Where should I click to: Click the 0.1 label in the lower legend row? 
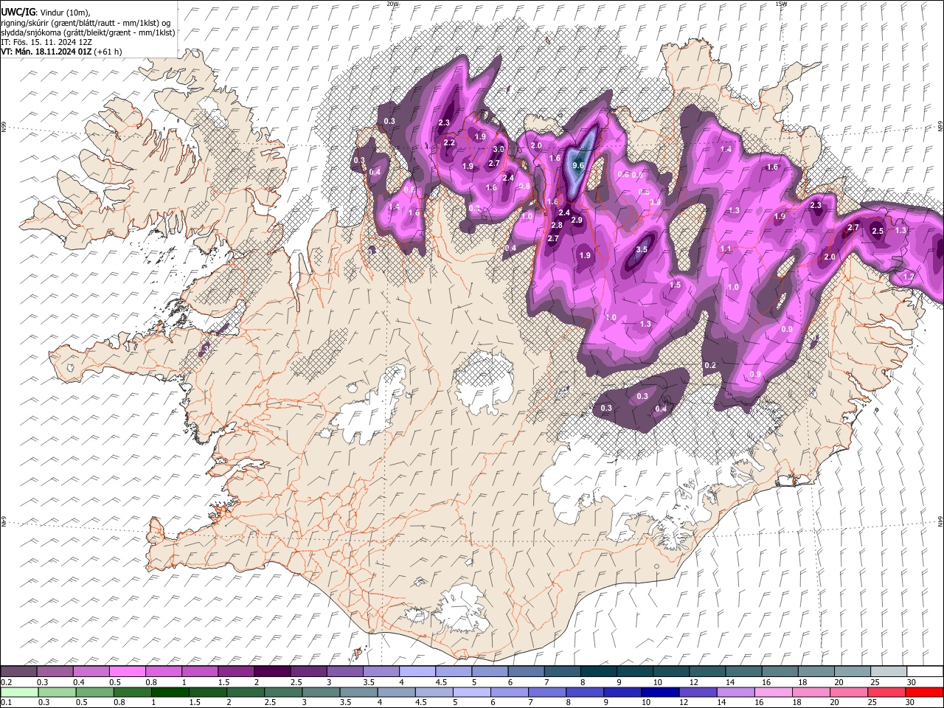(6, 702)
